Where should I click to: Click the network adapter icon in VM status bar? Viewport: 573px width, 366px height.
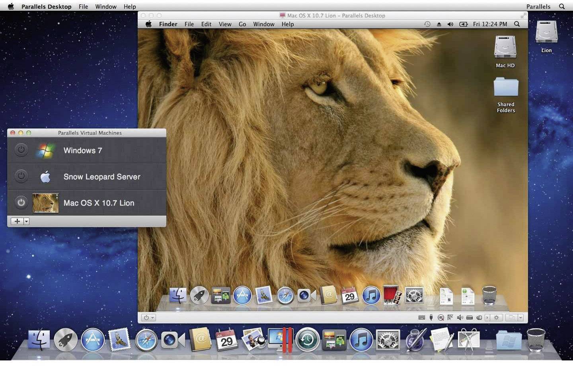click(x=450, y=317)
